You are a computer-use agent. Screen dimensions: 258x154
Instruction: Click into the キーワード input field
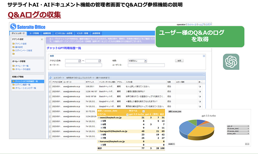point(83,65)
